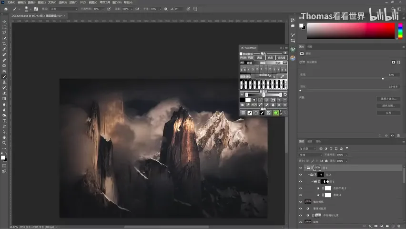
Task: Collapse the group 1 folder
Action: [312, 181]
